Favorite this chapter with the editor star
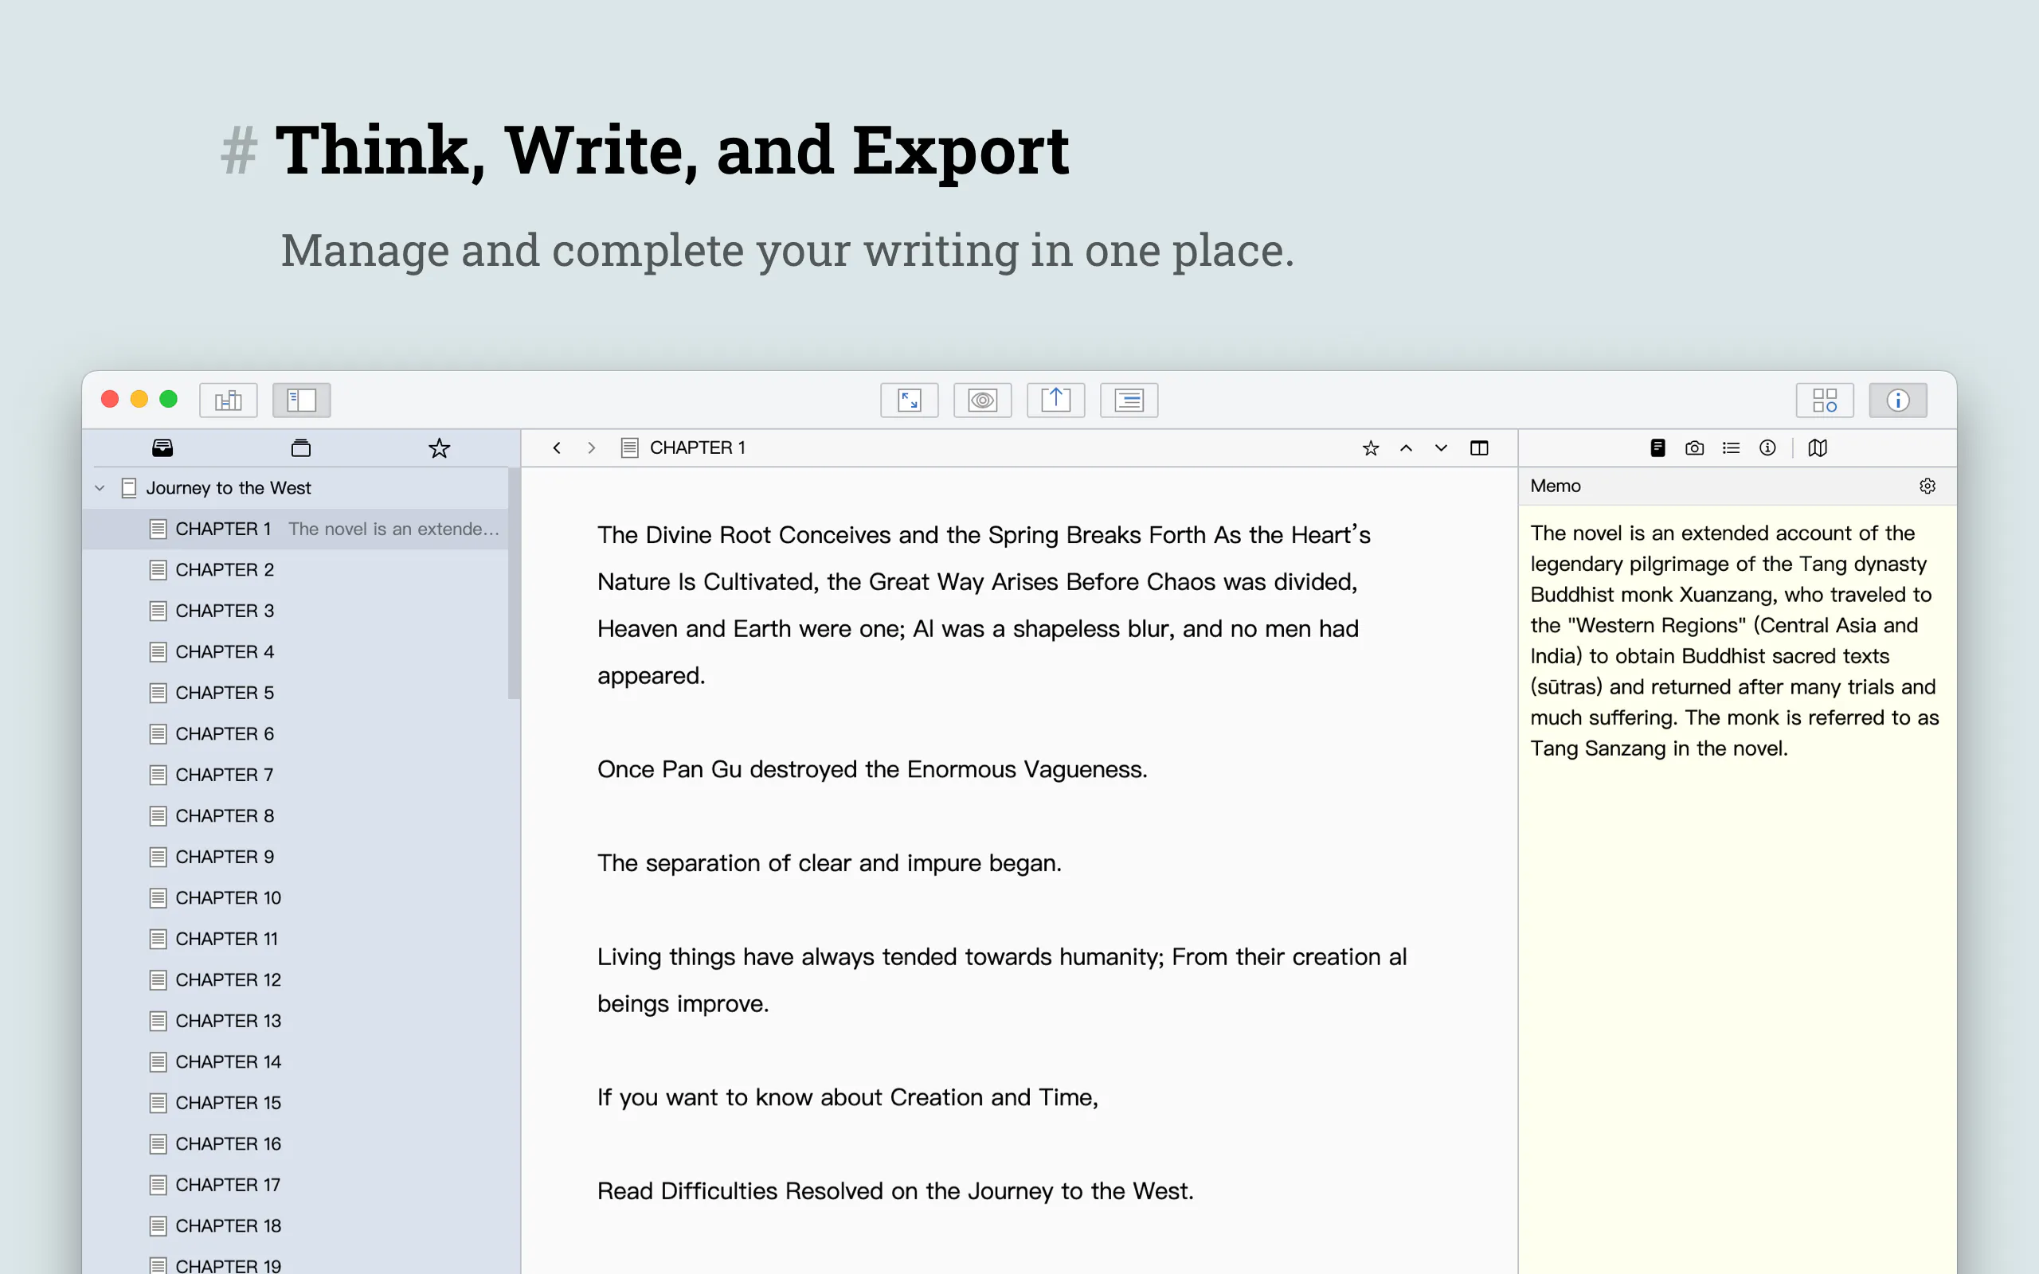2039x1274 pixels. (x=1371, y=448)
